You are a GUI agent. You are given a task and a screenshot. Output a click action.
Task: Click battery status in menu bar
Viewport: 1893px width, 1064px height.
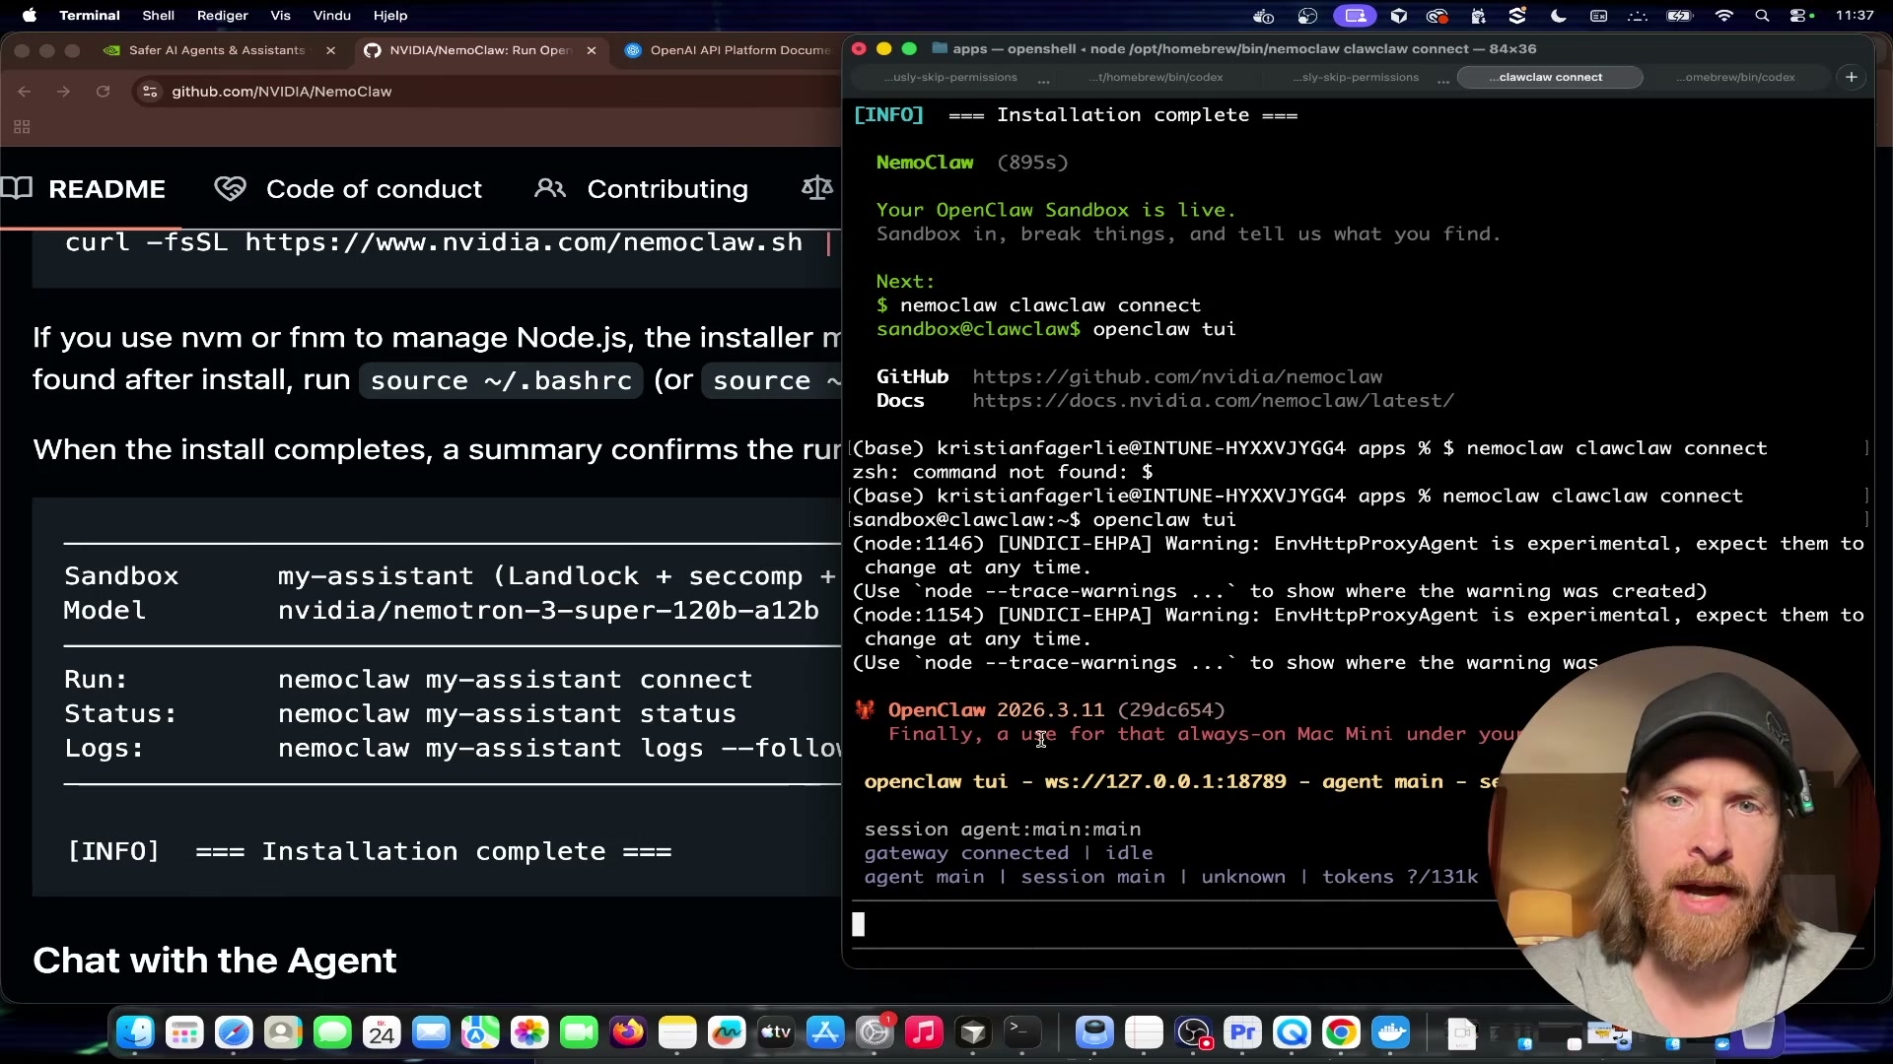tap(1679, 16)
